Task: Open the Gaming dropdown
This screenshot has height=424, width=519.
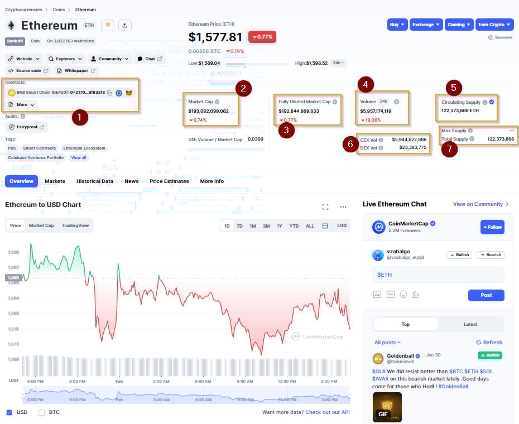Action: tap(459, 25)
